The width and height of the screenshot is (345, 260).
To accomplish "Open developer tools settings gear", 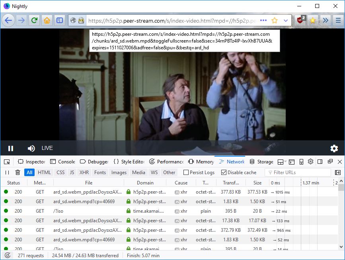I will coord(310,162).
